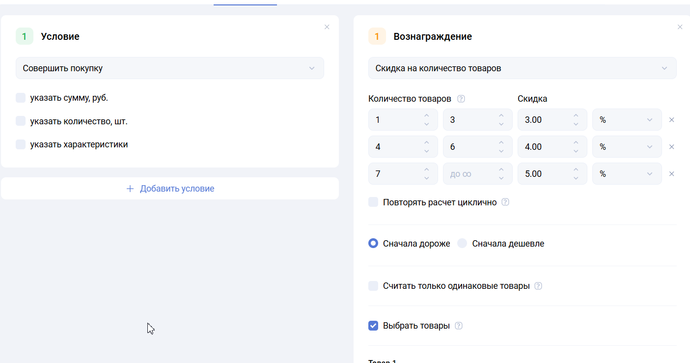The height and width of the screenshot is (363, 690).
Task: Remove the third discount row starting at 7
Action: coord(672,174)
